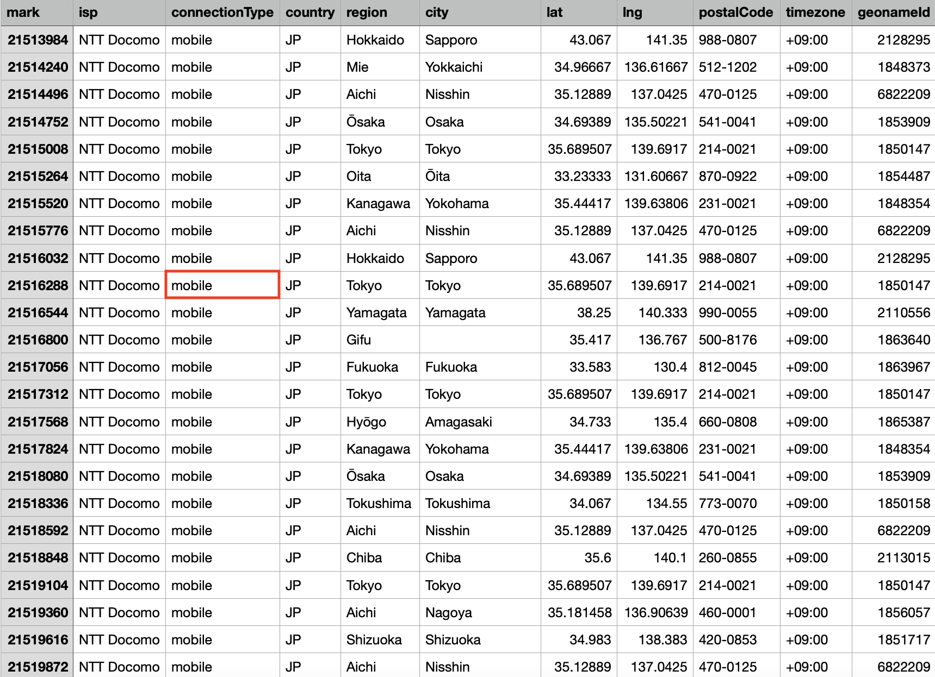Select latitude value 34.067
The height and width of the screenshot is (677, 935).
click(579, 503)
